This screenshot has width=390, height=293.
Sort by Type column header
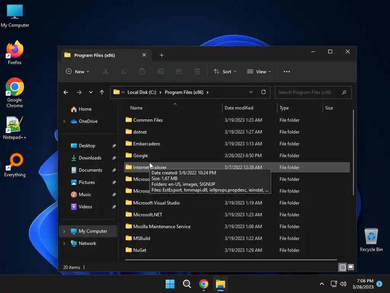coord(284,108)
